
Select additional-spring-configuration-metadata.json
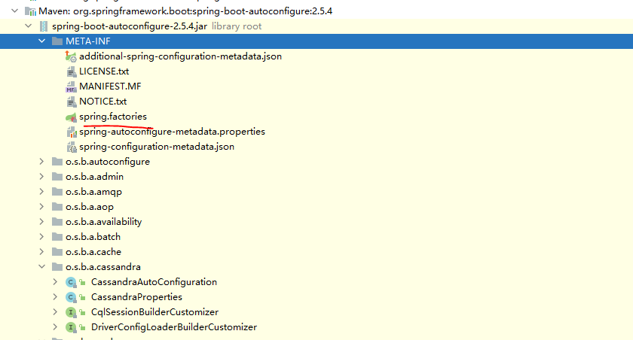pos(180,56)
